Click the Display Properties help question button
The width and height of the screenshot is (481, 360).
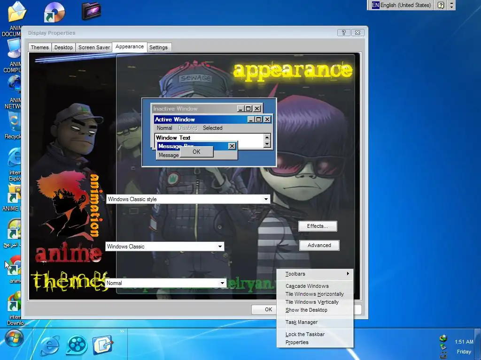click(343, 32)
